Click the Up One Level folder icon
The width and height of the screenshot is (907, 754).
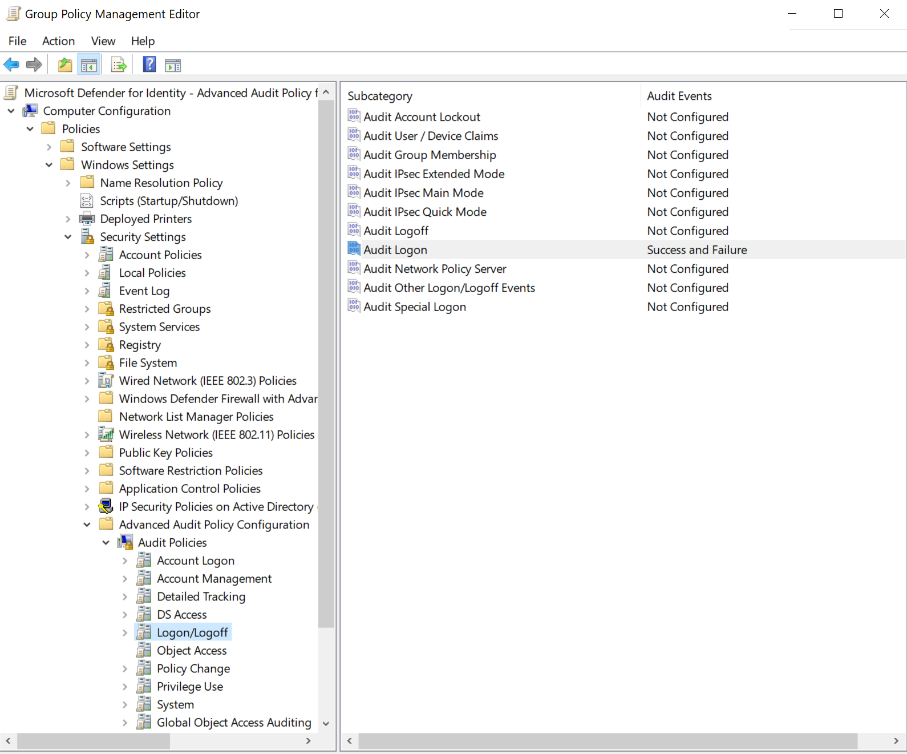click(65, 65)
